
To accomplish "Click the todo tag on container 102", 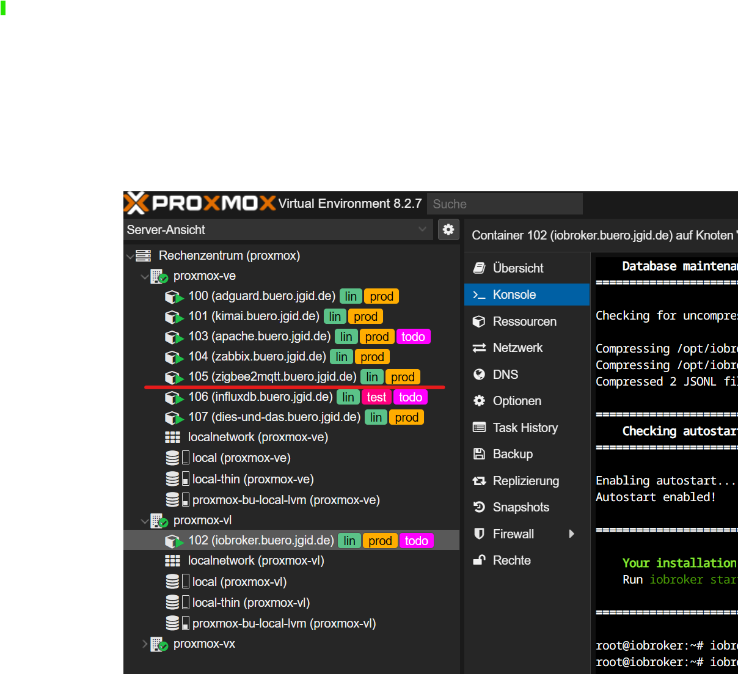I will point(417,541).
